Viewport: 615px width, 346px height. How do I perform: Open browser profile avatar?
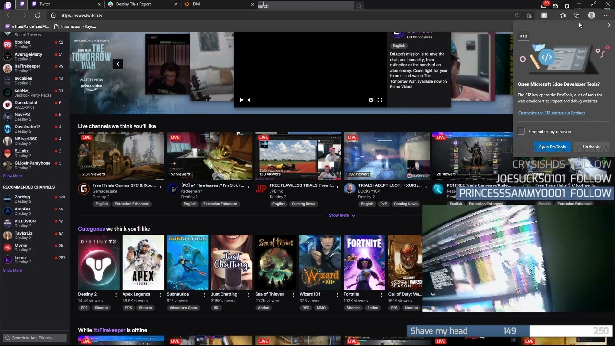click(591, 15)
